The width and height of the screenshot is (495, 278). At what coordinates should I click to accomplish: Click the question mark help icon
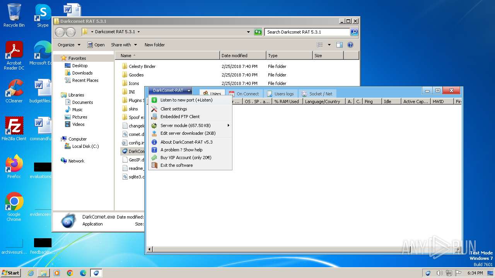[x=154, y=150]
